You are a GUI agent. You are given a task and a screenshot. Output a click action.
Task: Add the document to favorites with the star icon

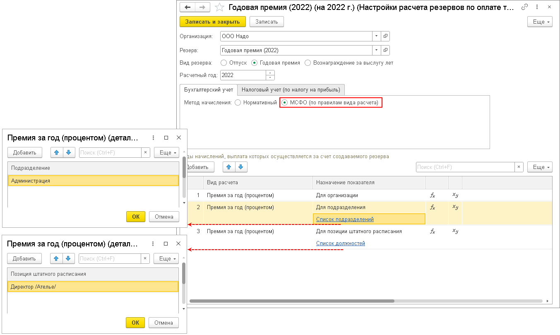pos(220,7)
